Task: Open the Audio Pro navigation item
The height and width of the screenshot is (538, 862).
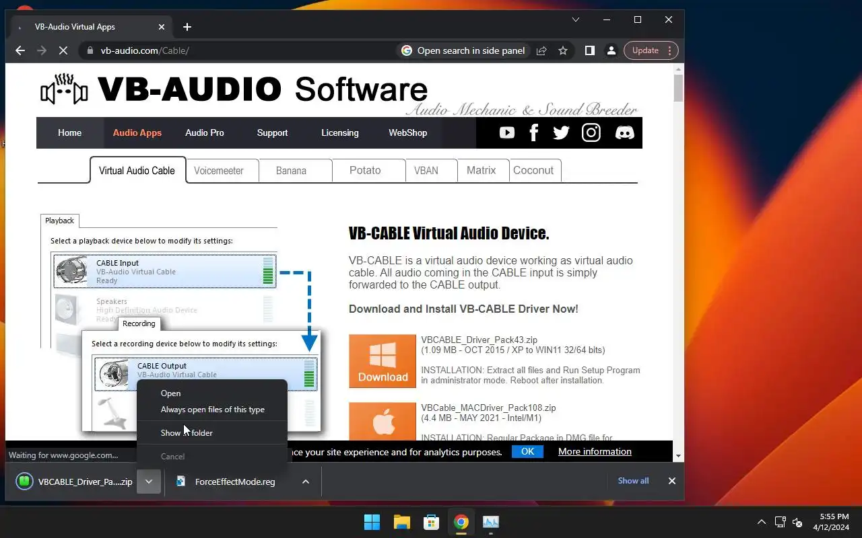Action: click(205, 132)
